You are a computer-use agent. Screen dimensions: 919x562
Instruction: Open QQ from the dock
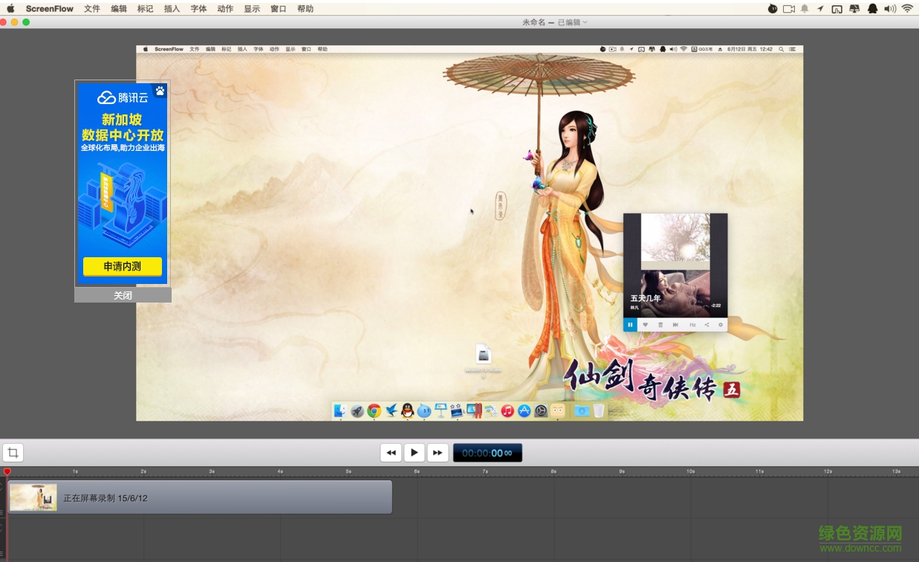click(408, 410)
